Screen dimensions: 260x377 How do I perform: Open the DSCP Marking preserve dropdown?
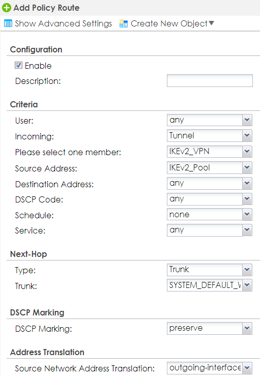210,329
